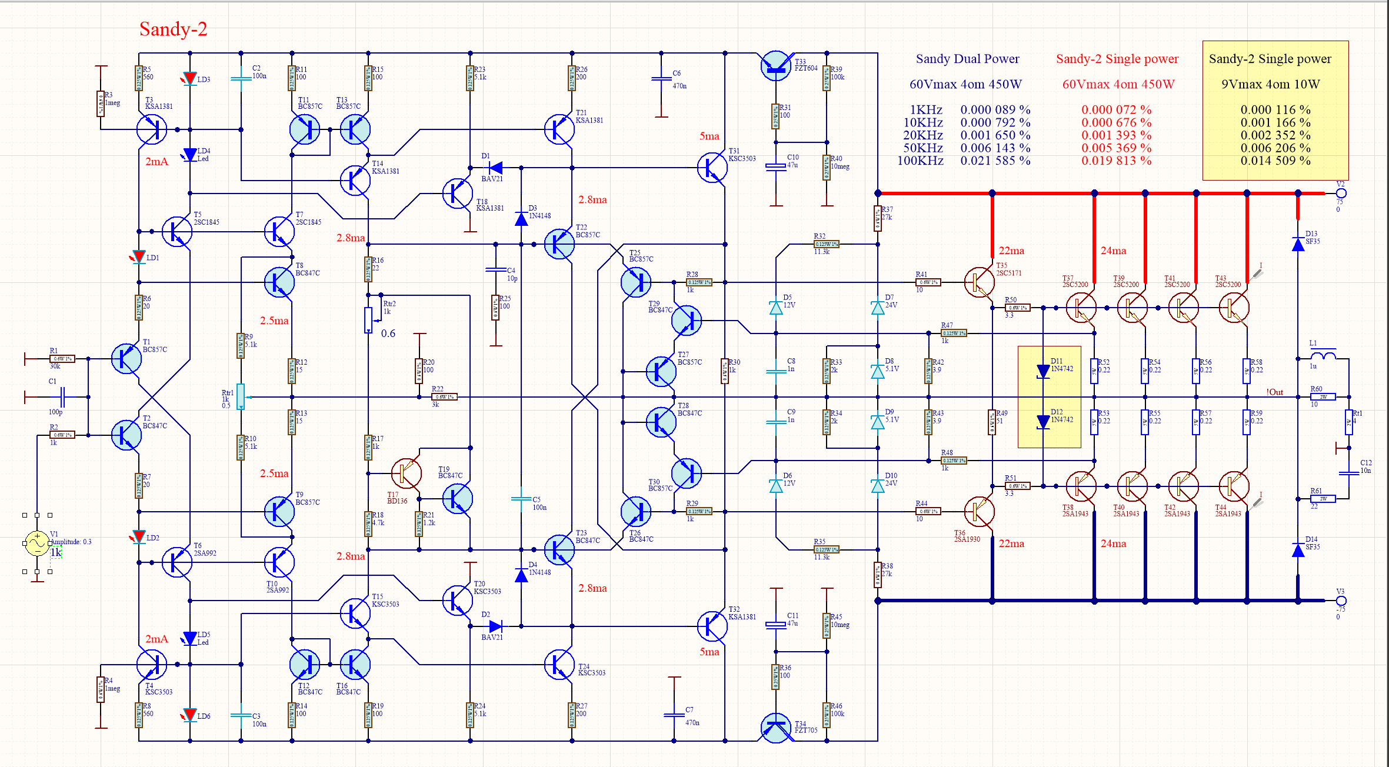Select inductor L1 1u
This screenshot has height=767, width=1389.
1323,355
